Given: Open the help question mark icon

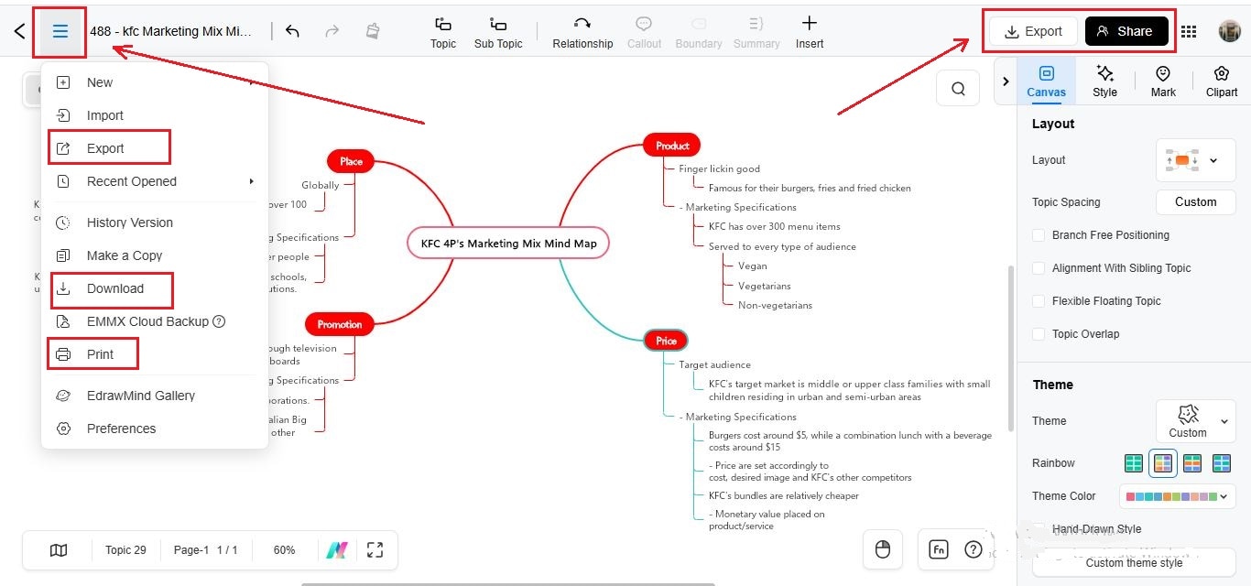Looking at the screenshot, I should click(x=974, y=549).
